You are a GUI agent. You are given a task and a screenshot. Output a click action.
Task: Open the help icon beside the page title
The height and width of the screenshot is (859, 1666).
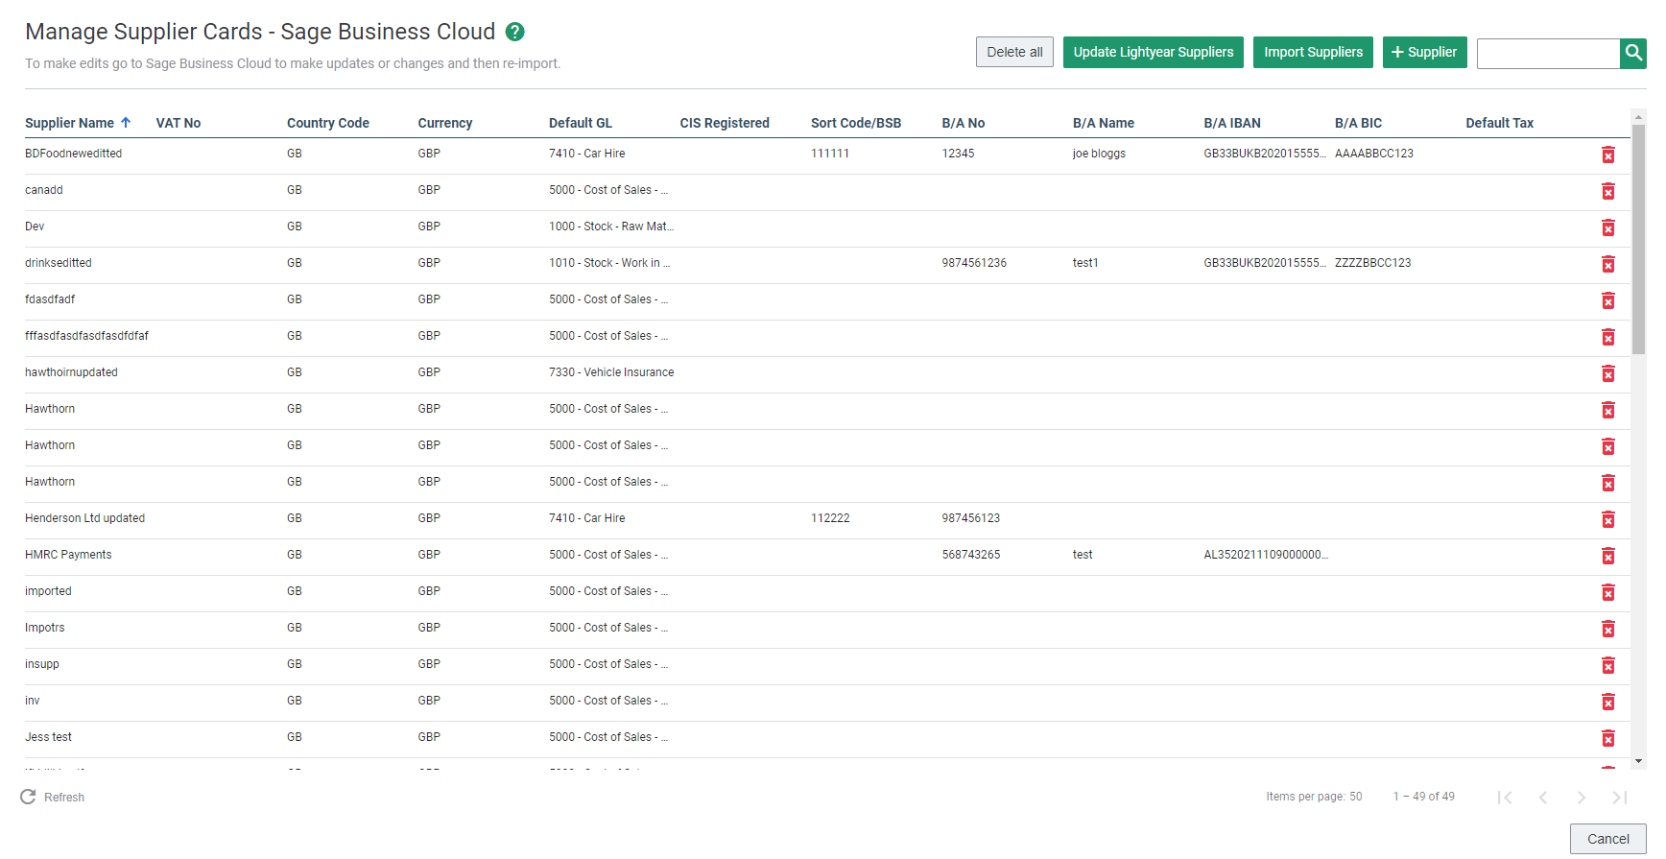pyautogui.click(x=514, y=32)
